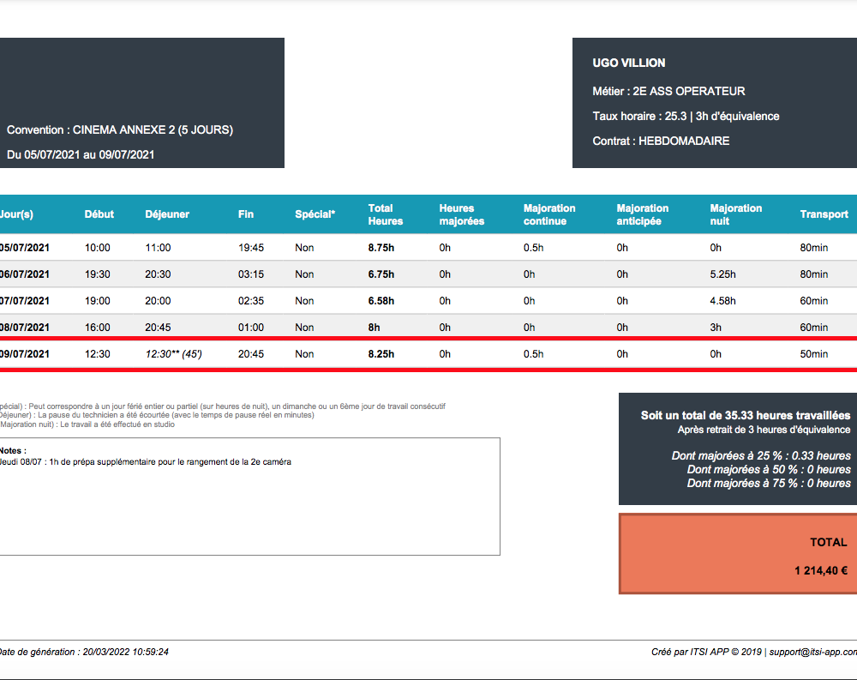Click the lunch entry 12:30** (45')

(x=173, y=354)
